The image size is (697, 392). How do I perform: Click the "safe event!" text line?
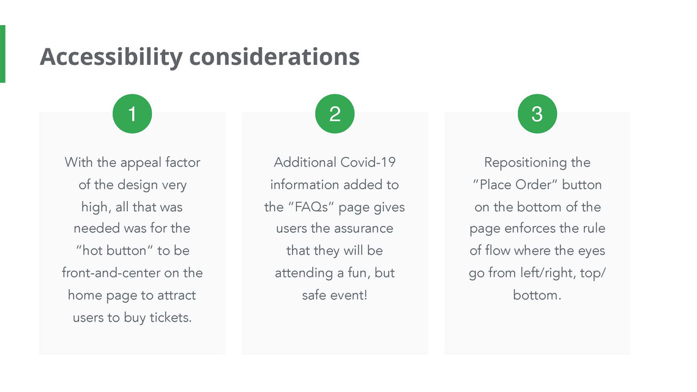pos(335,295)
